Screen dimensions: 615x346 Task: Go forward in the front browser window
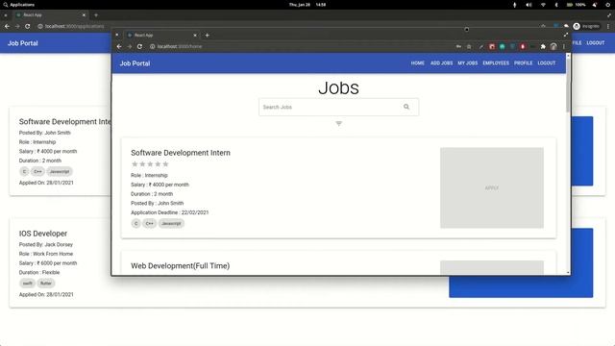point(130,46)
